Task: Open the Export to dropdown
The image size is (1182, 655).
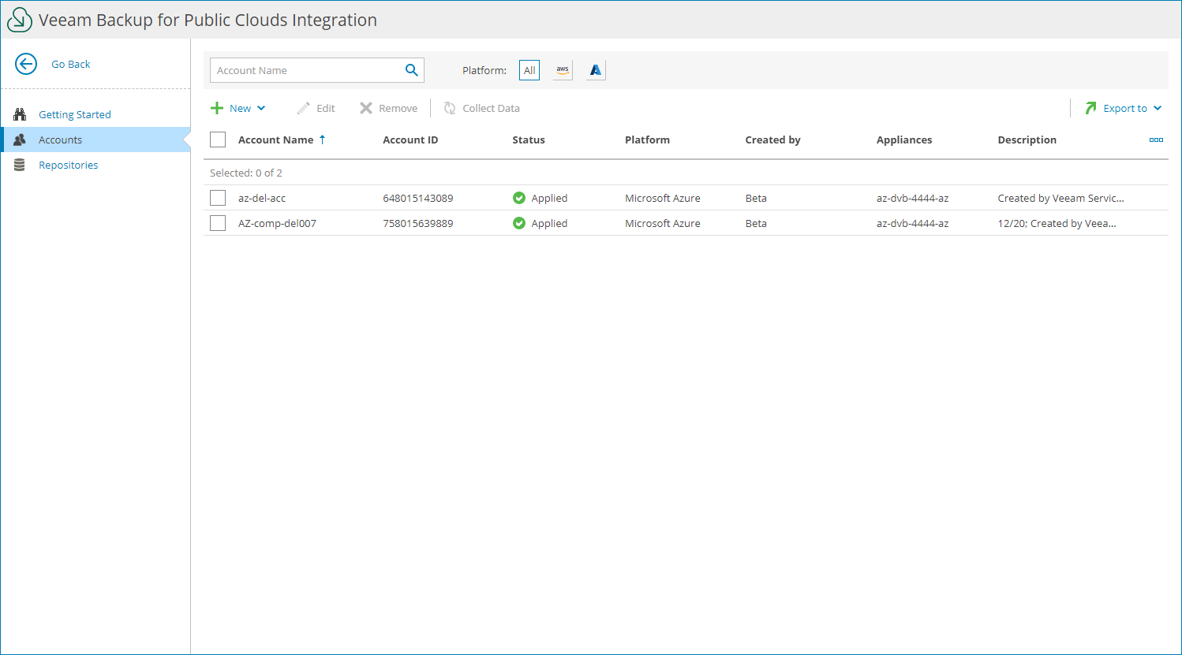Action: (1124, 108)
